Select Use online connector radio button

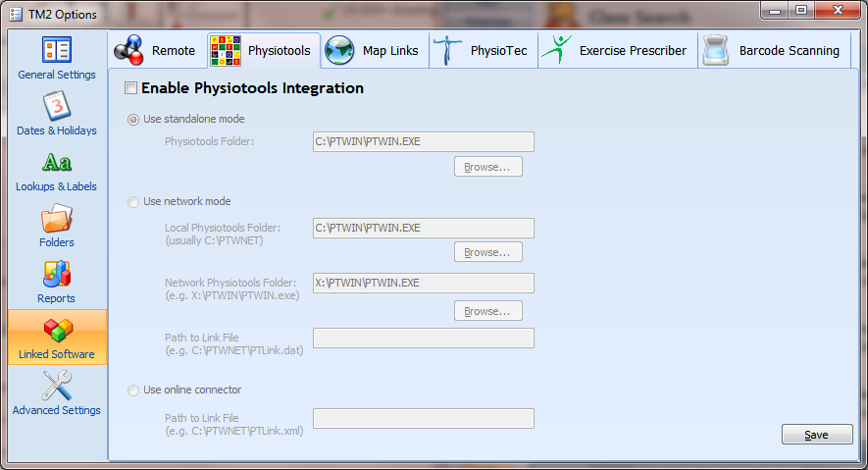(x=133, y=391)
